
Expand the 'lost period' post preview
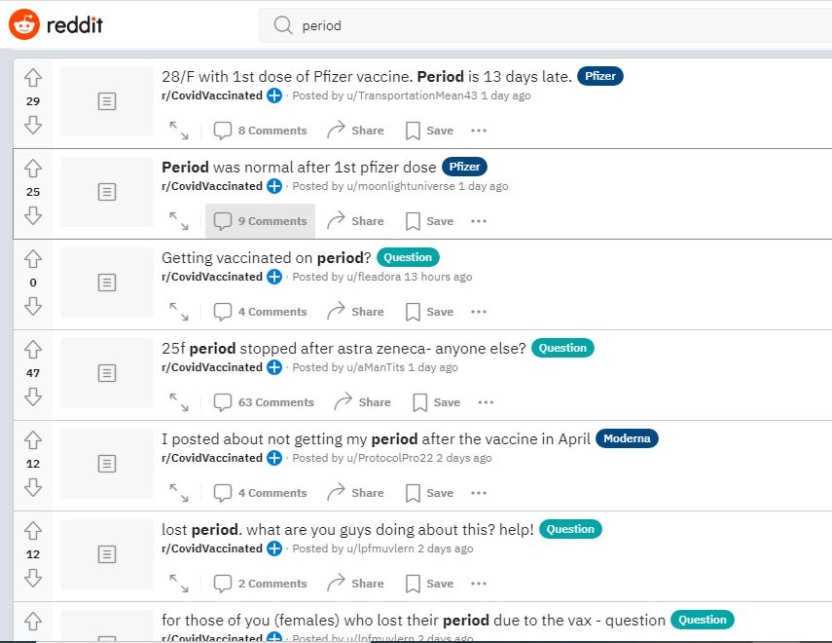[x=179, y=584]
